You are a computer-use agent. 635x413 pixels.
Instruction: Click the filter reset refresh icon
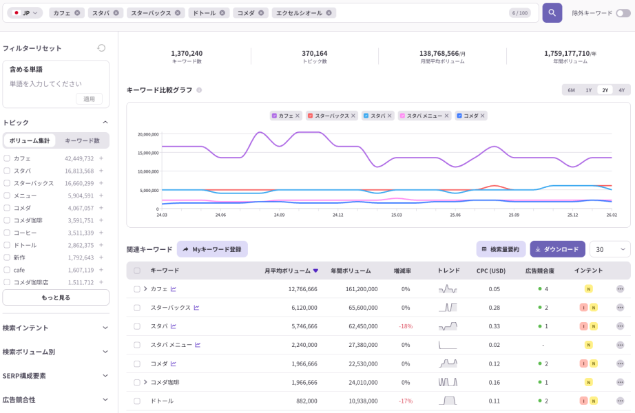pos(101,48)
